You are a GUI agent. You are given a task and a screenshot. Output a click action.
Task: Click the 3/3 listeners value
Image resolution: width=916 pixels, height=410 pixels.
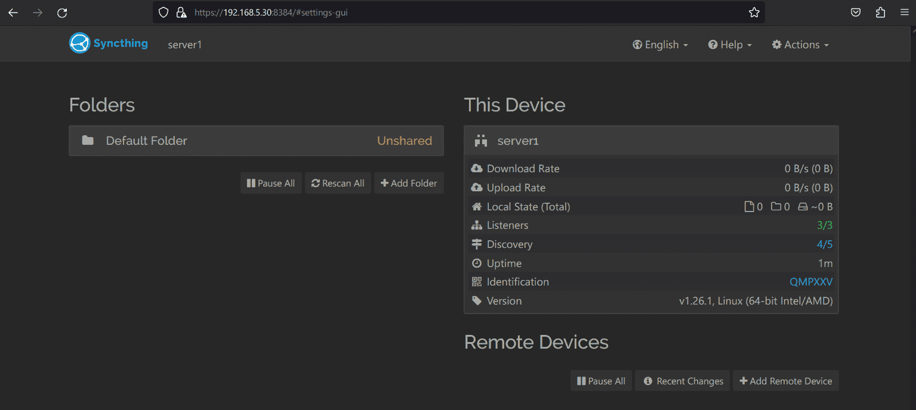pos(825,225)
